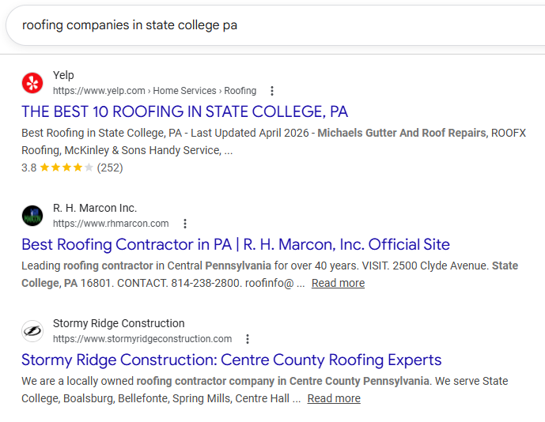Click the Yelp favicon icon
The width and height of the screenshot is (545, 422).
tap(32, 82)
